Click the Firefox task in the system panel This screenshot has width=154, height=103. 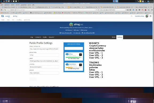[x=114, y=1]
